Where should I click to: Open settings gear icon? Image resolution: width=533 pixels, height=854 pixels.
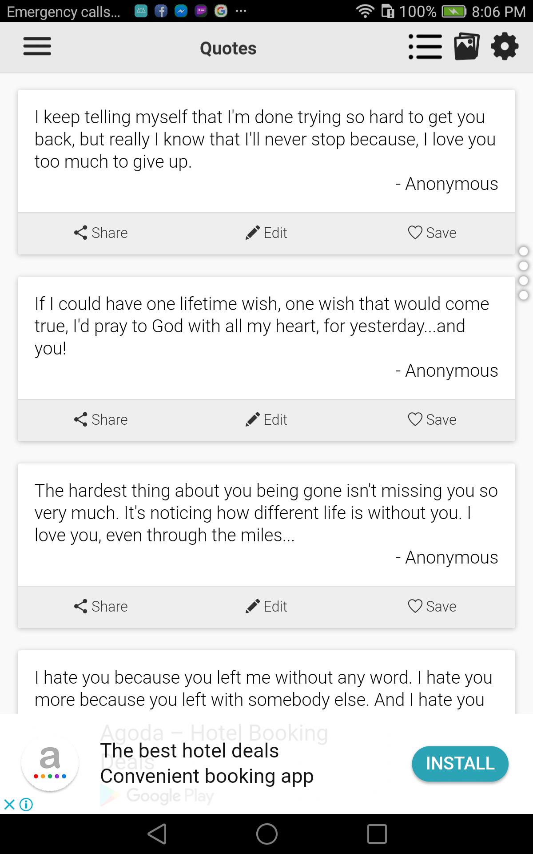click(505, 47)
